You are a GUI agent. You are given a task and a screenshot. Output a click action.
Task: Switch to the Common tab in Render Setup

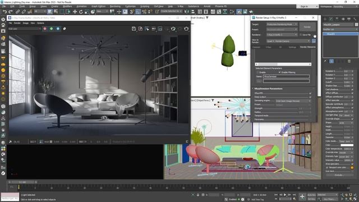coord(256,47)
